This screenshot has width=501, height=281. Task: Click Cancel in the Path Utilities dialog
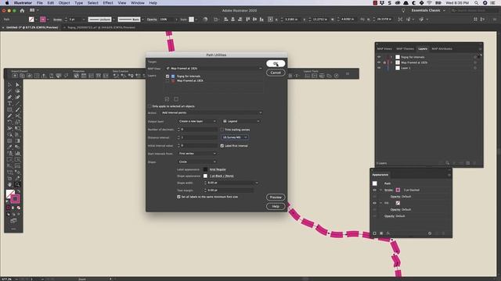276,73
